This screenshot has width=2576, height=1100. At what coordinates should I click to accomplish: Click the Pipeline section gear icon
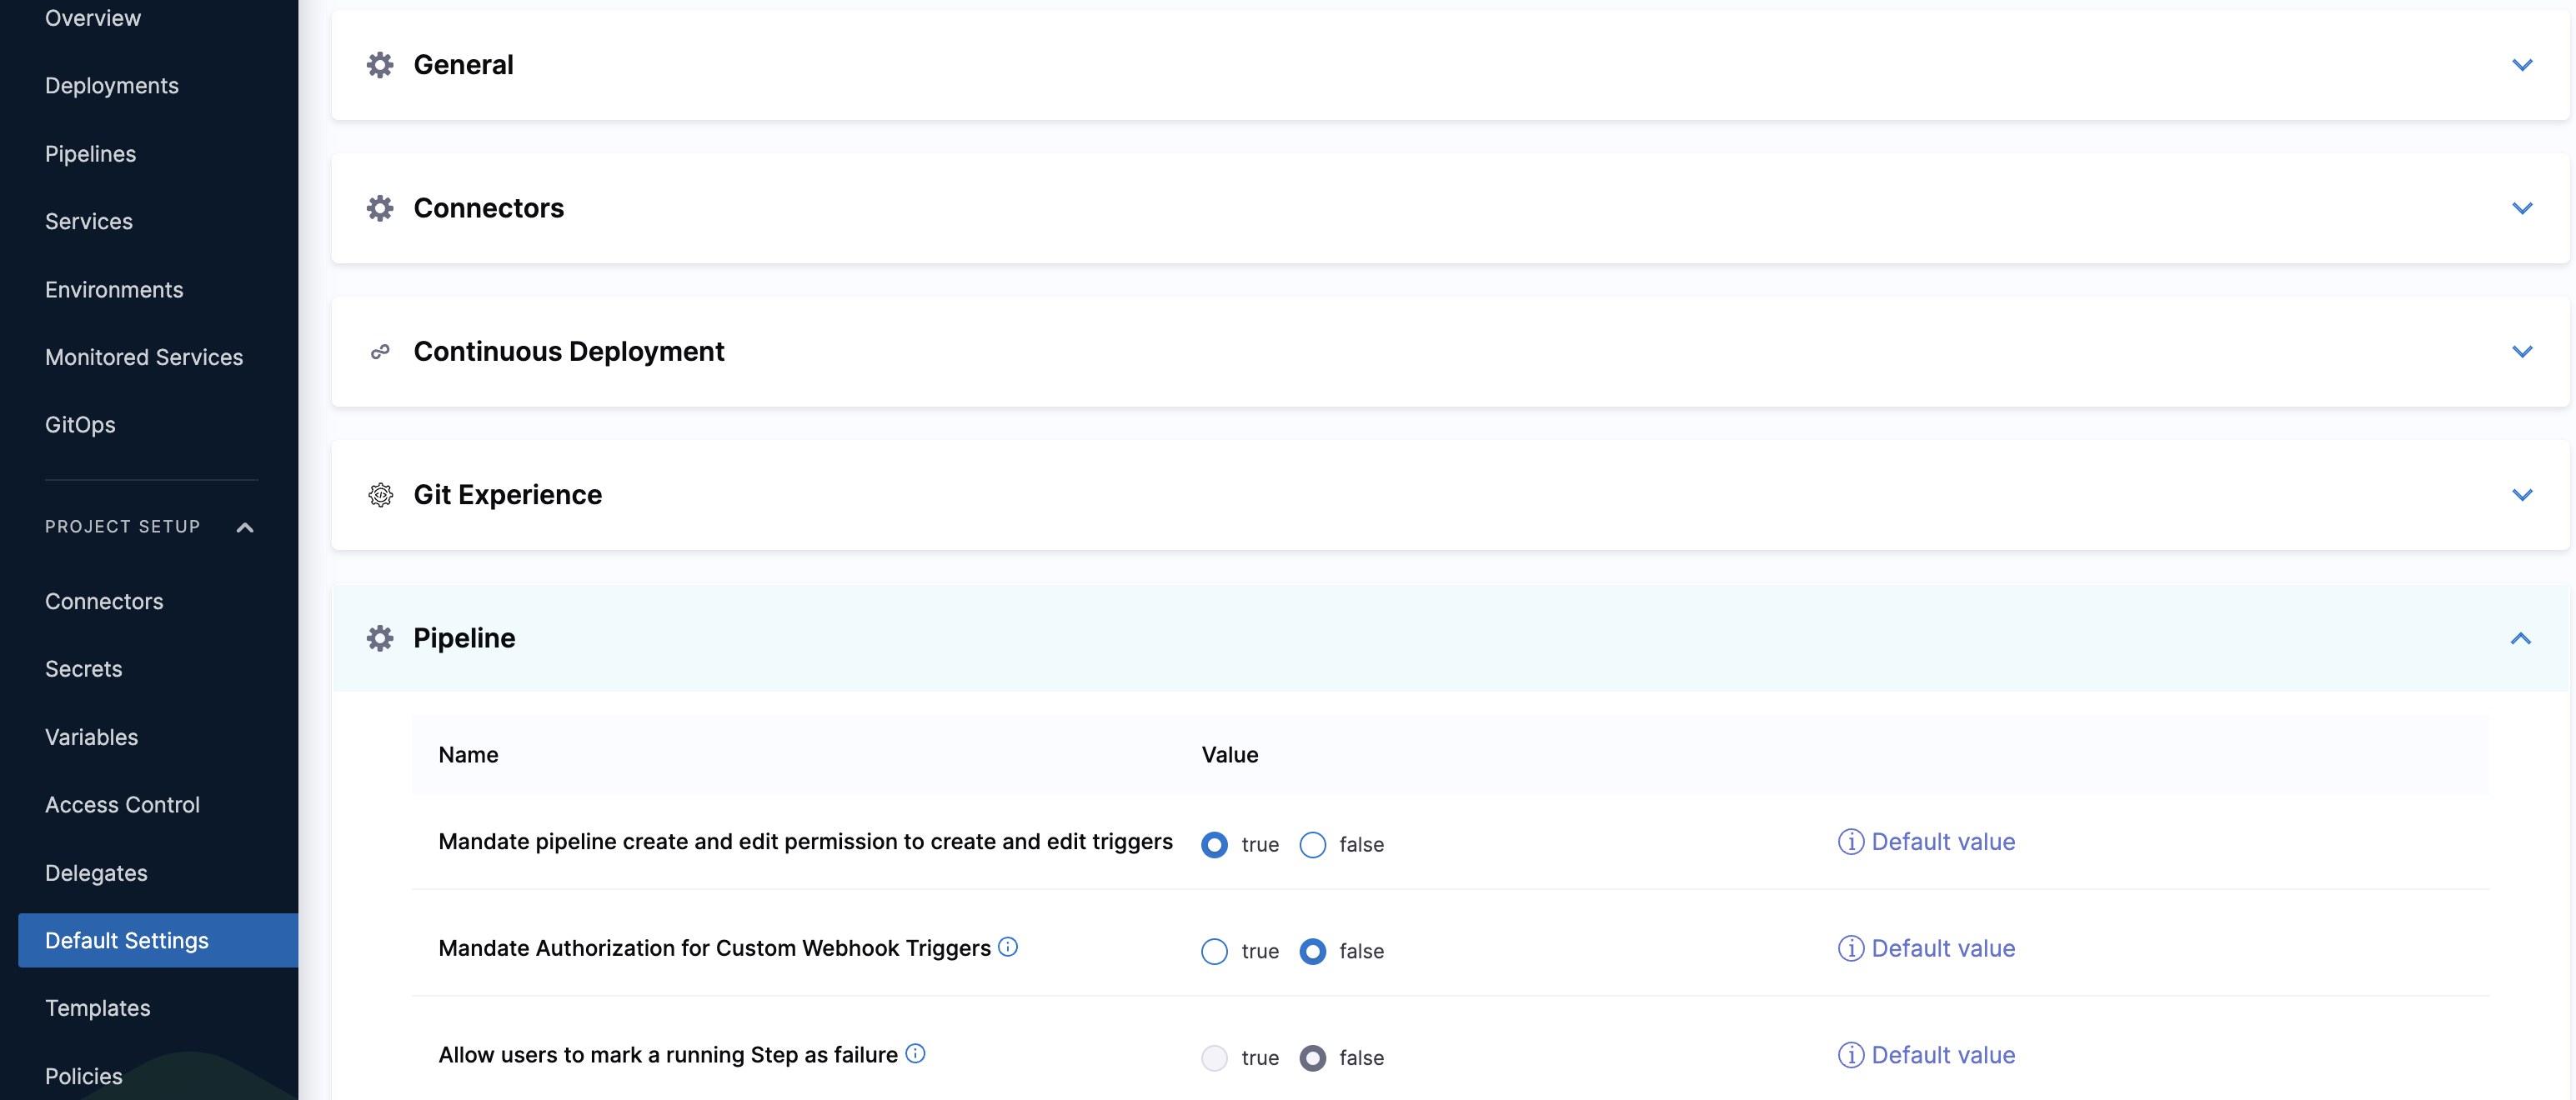380,638
